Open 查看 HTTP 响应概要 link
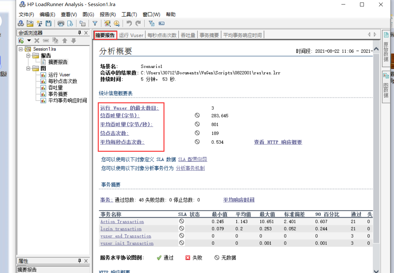This screenshot has height=273, width=394. [x=278, y=142]
